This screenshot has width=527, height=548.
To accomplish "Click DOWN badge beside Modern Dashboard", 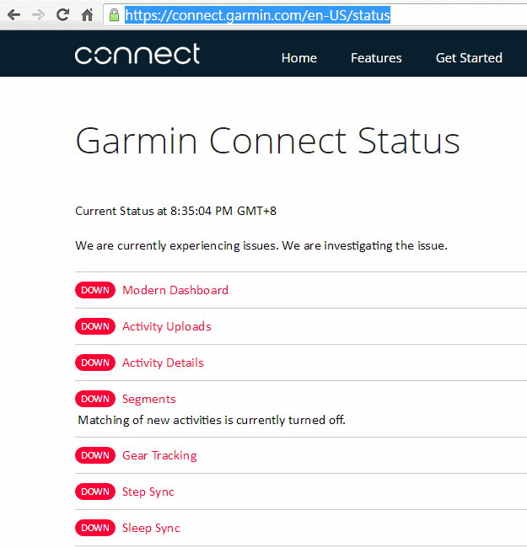I will (x=95, y=290).
